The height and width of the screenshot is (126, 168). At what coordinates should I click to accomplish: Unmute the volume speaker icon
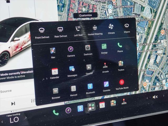[x=155, y=97]
